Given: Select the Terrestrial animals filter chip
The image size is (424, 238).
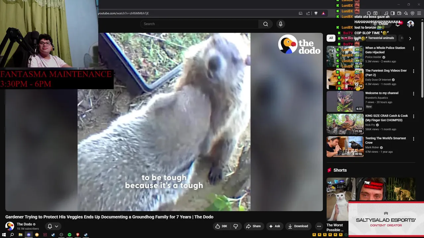Looking at the screenshot, I should pos(381,38).
